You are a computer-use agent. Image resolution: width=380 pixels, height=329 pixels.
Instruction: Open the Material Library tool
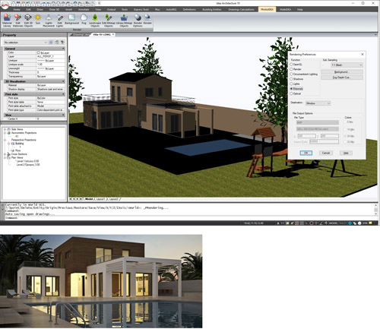click(7, 21)
